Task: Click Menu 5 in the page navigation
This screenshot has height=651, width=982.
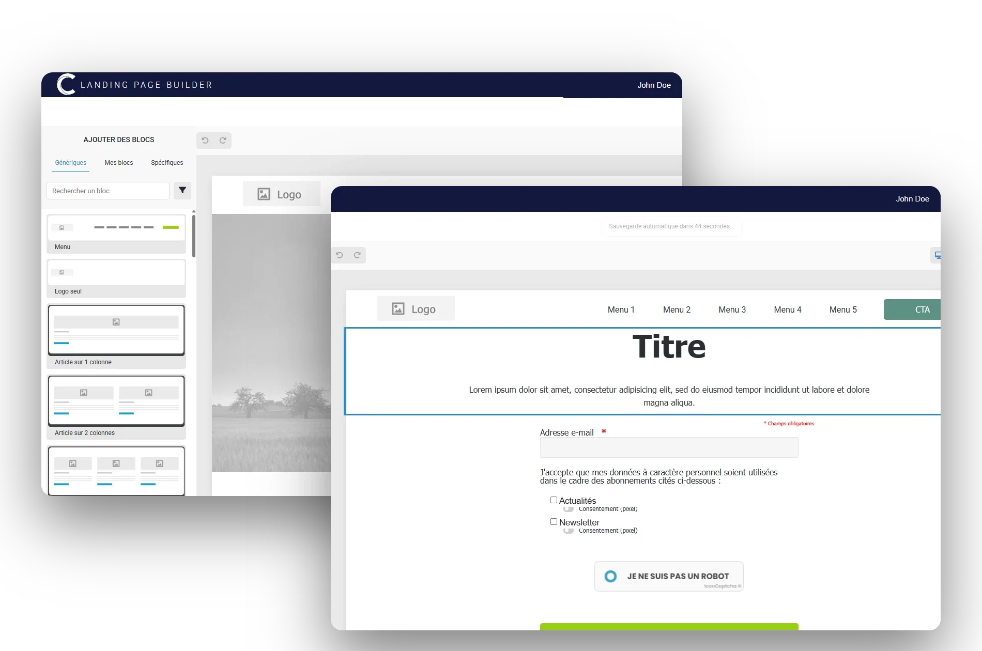Action: point(843,309)
